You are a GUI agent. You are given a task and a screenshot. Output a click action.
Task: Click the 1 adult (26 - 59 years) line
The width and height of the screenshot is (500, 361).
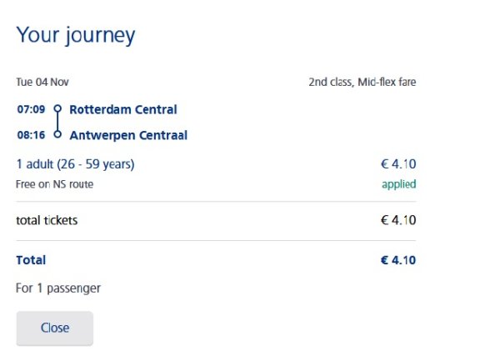click(x=75, y=163)
